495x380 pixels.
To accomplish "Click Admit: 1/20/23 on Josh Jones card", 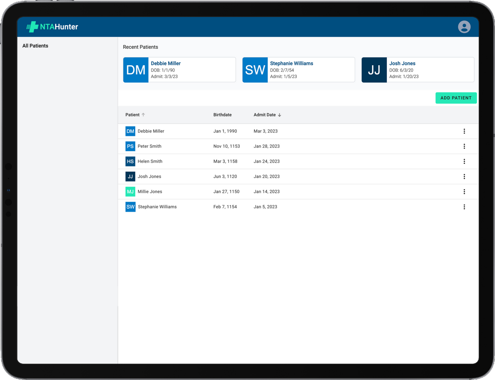I will 404,76.
